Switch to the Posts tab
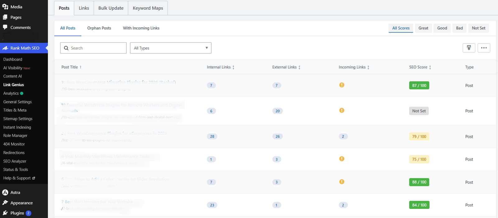The width and height of the screenshot is (498, 218). (x=64, y=8)
